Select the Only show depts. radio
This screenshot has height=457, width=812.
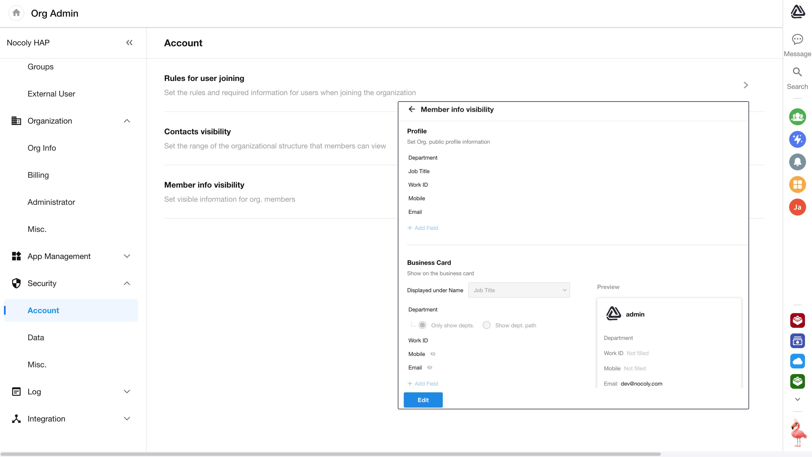point(422,325)
